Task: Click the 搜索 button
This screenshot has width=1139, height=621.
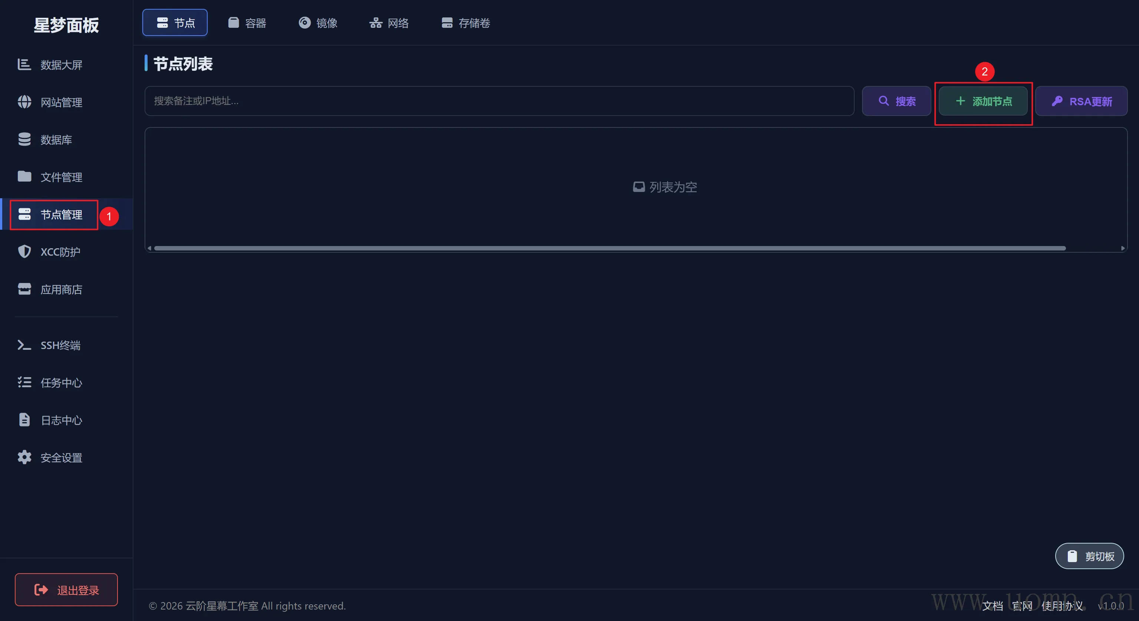Action: (x=896, y=101)
